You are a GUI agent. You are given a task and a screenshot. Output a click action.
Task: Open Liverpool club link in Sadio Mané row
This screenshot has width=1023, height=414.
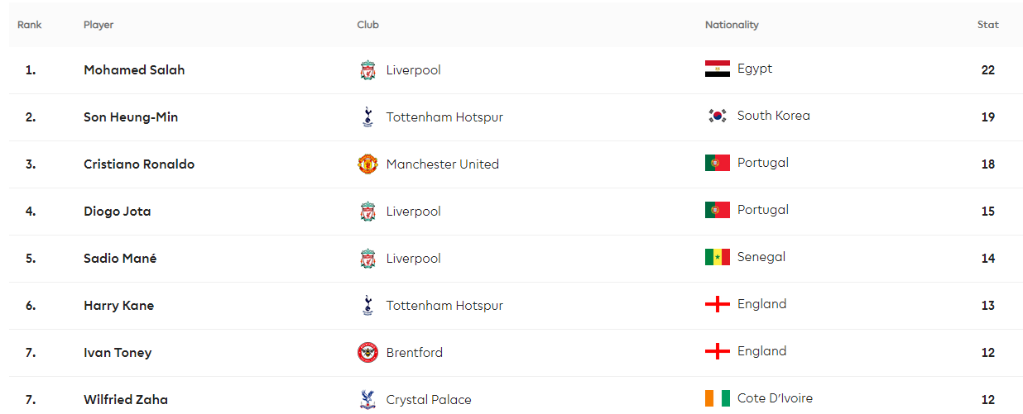coord(413,259)
